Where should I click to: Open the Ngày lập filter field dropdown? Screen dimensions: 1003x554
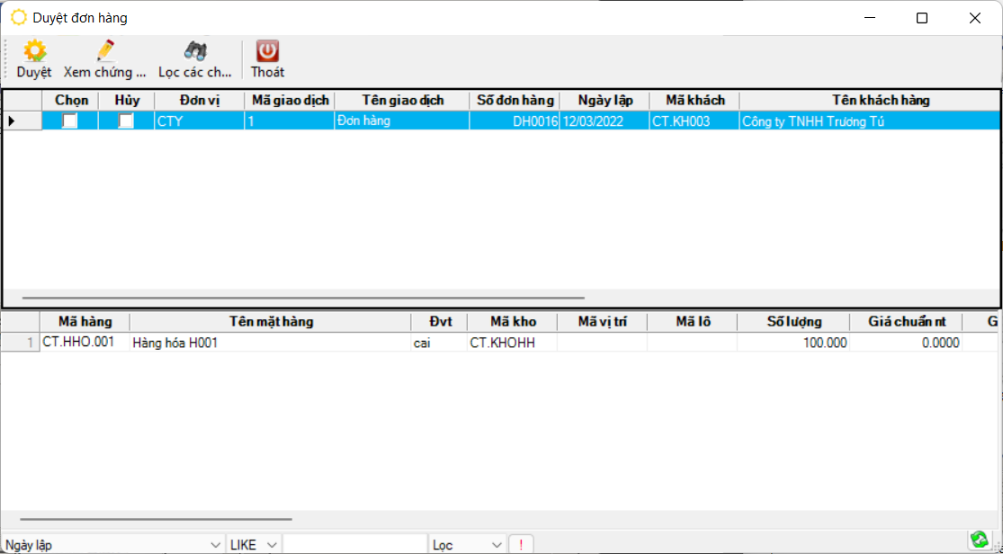pos(215,545)
